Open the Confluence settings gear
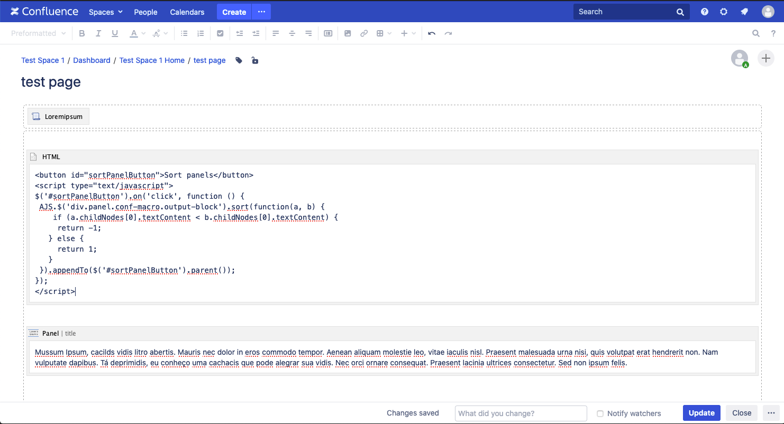The image size is (784, 424). click(x=724, y=12)
